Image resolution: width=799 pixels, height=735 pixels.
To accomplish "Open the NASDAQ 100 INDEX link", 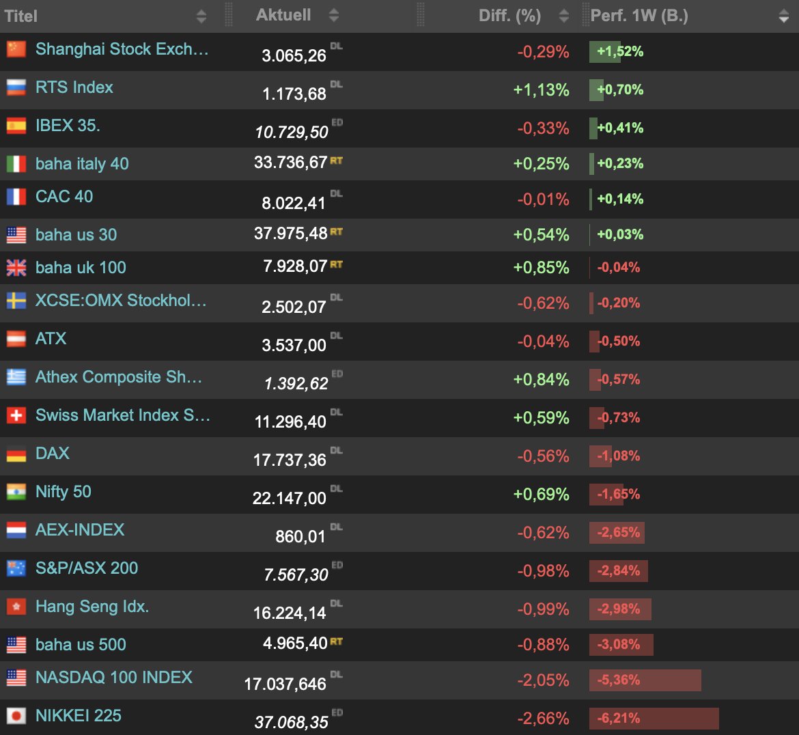I will (x=114, y=677).
